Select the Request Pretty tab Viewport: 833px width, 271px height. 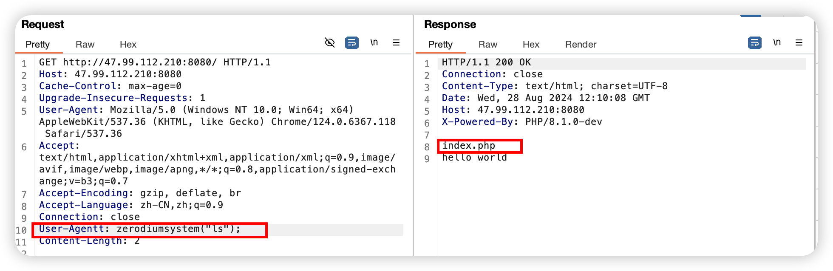tap(38, 44)
